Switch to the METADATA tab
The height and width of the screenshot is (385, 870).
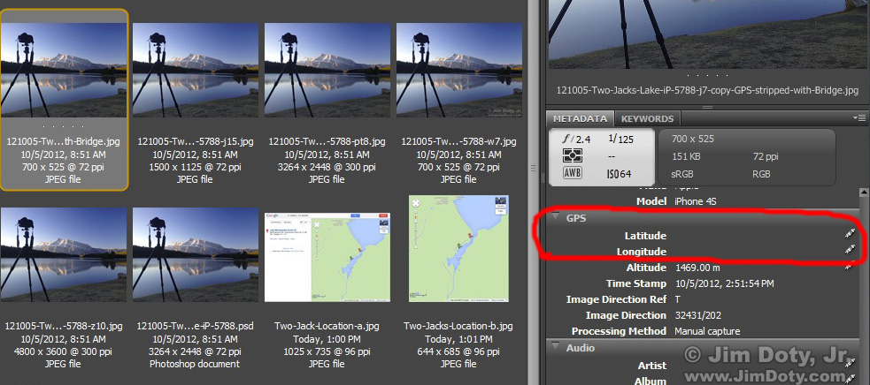coord(581,118)
